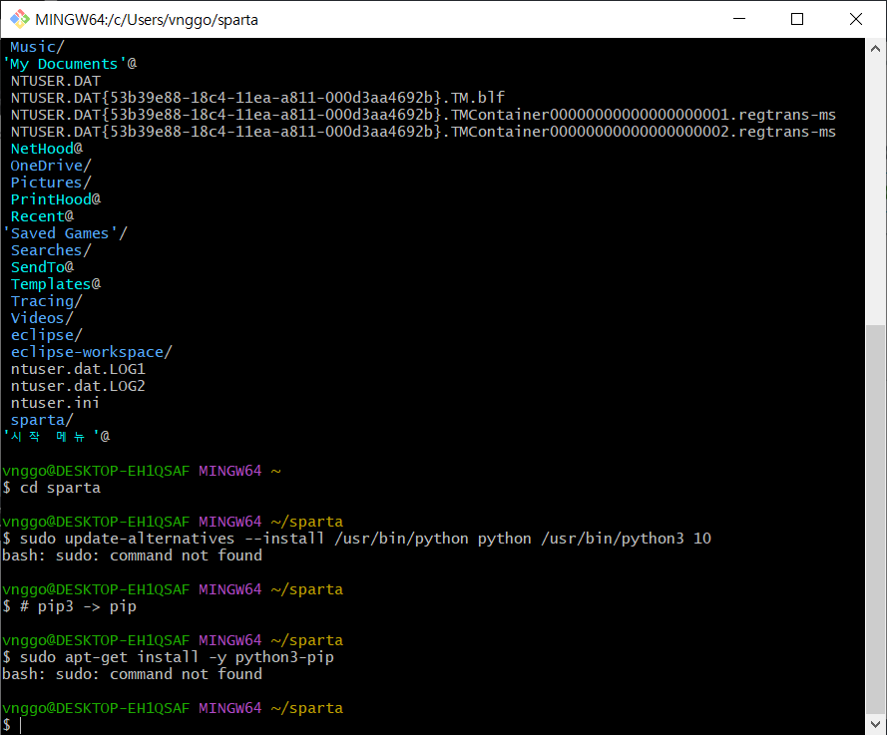This screenshot has height=735, width=887.
Task: Click the NTUSER.DAT .TM.blf file line
Action: click(x=257, y=98)
